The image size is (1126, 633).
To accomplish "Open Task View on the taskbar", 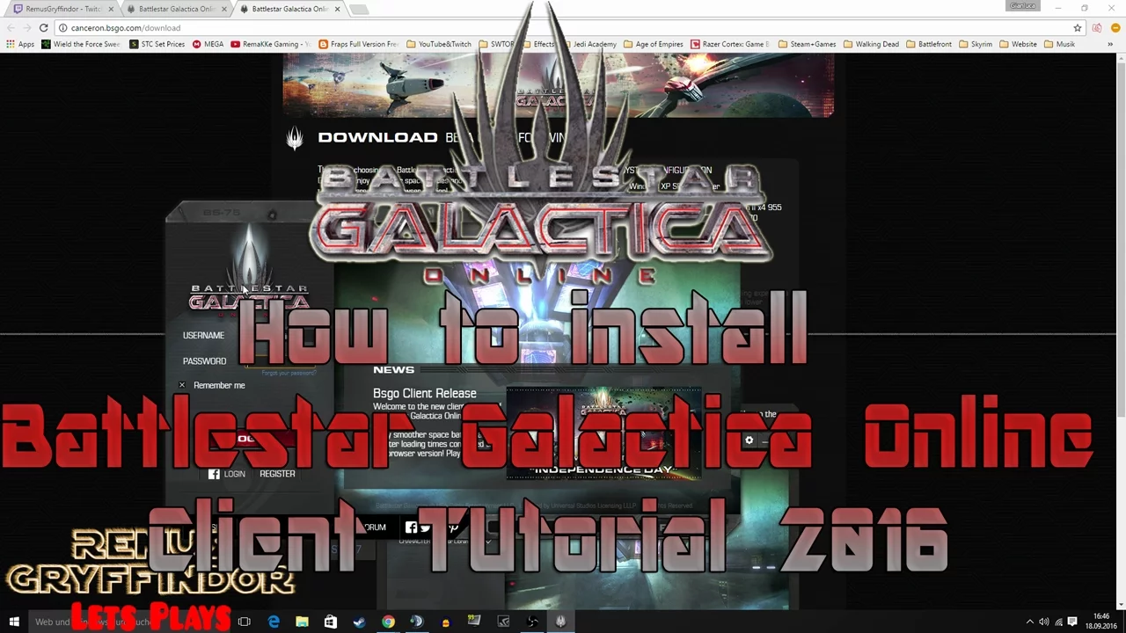I will pyautogui.click(x=245, y=622).
